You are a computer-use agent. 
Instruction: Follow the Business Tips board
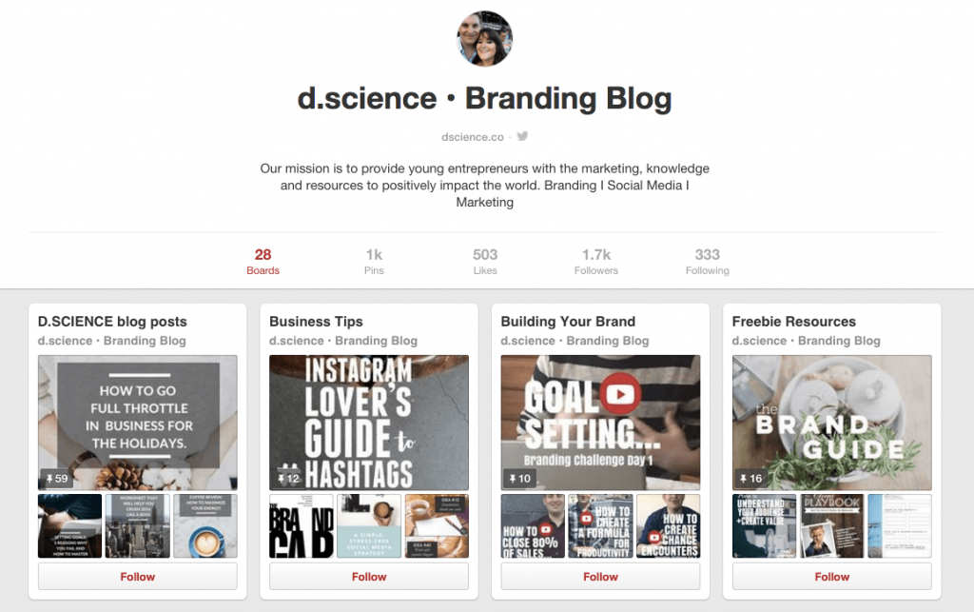point(369,577)
